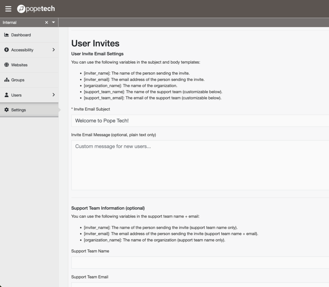The width and height of the screenshot is (329, 287).
Task: Navigate to the Dashboard menu label
Action: (x=21, y=35)
